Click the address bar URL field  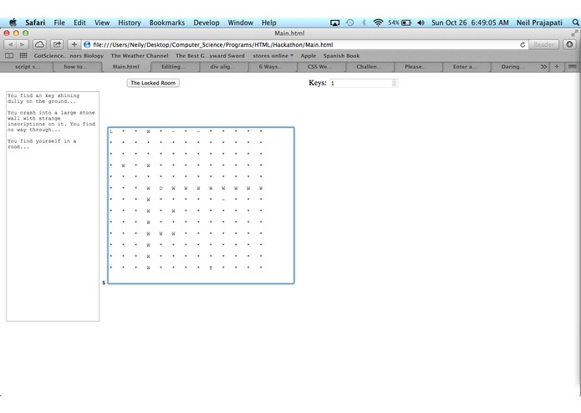pos(303,44)
